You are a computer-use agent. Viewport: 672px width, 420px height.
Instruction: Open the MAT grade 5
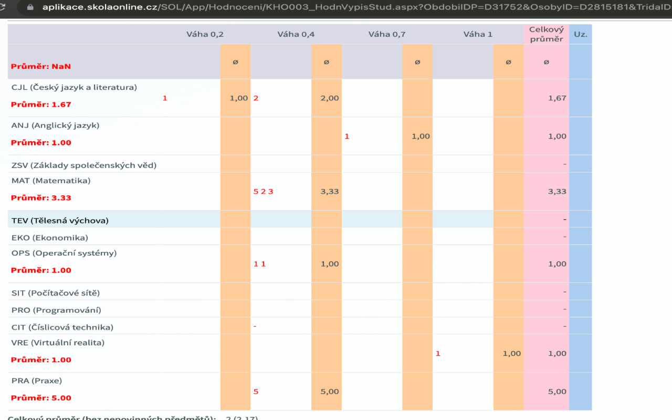pyautogui.click(x=256, y=192)
